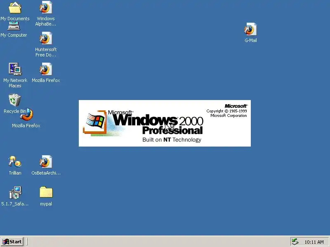Click the Windows 2000 Professional splash banner

[165, 123]
